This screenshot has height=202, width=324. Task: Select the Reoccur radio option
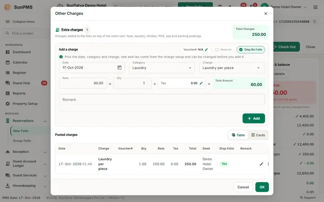point(223,49)
